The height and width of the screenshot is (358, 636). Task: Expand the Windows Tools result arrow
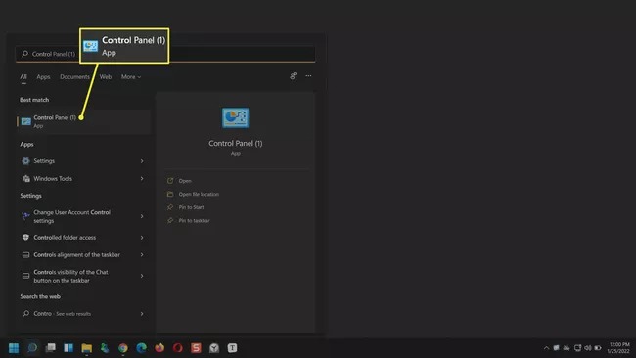[142, 178]
